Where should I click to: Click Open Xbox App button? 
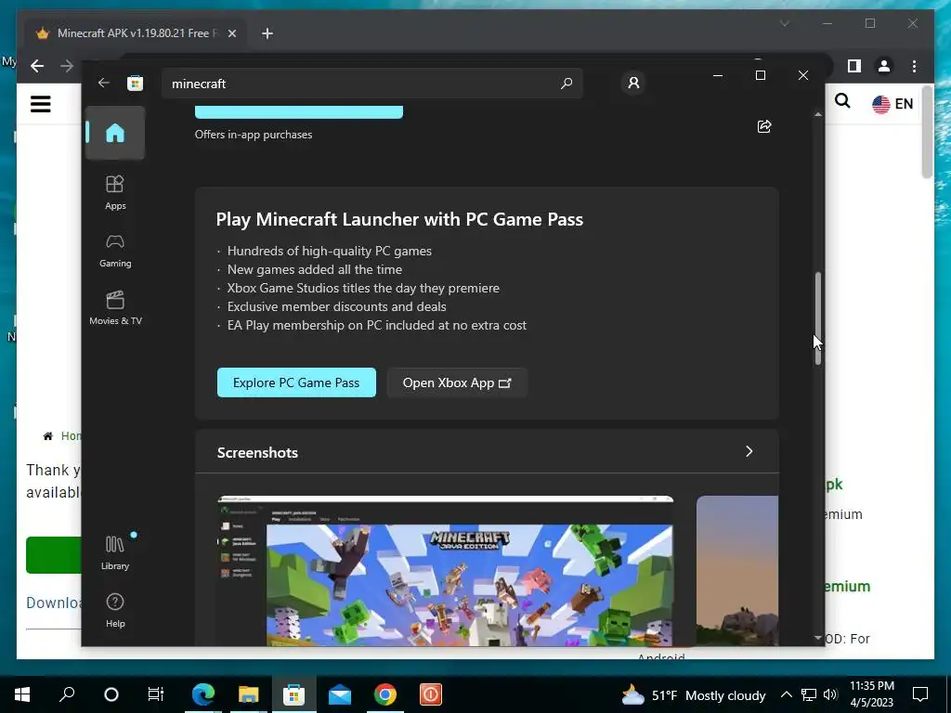pos(457,382)
